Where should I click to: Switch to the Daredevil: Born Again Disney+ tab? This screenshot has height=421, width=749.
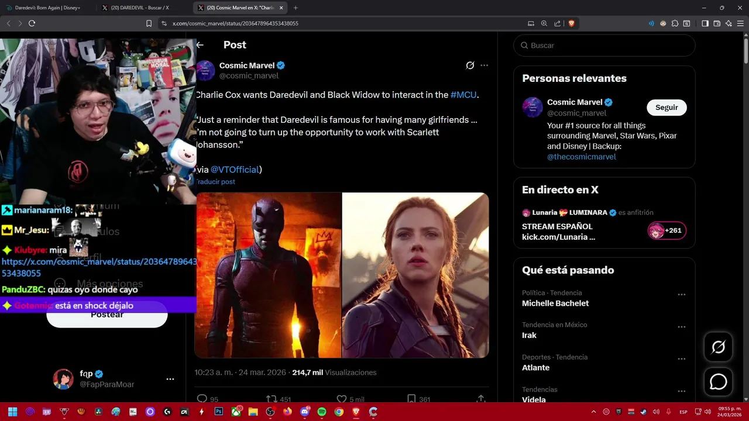pyautogui.click(x=48, y=8)
